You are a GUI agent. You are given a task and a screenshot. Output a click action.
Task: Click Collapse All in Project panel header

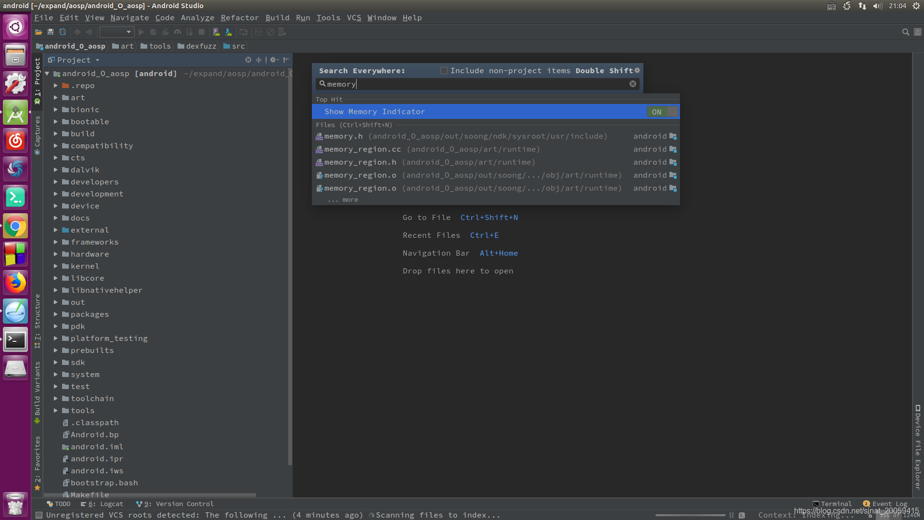tap(259, 60)
